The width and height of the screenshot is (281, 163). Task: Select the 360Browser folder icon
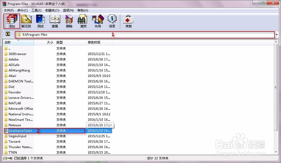click(x=6, y=54)
